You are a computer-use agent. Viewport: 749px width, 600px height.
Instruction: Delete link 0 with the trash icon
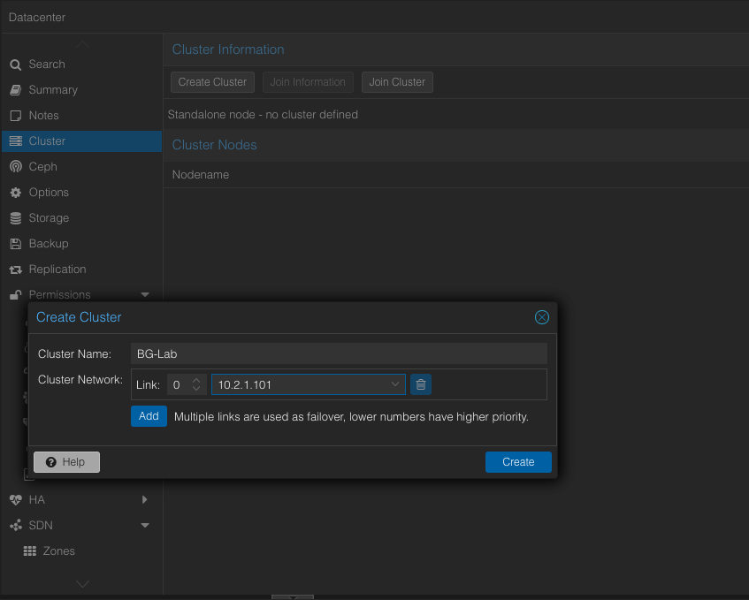click(x=421, y=384)
